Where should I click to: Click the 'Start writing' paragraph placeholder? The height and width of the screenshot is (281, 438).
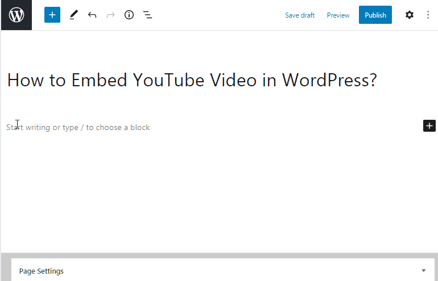tap(78, 127)
